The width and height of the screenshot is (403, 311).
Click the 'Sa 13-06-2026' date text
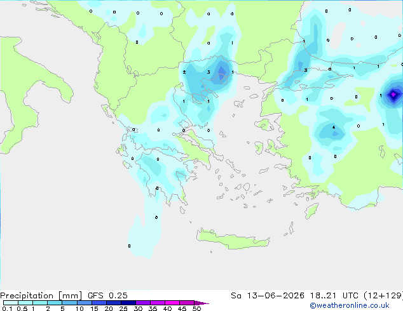click(268, 295)
